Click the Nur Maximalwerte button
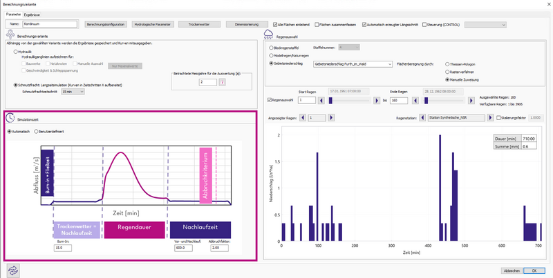553x278 pixels. pos(125,66)
